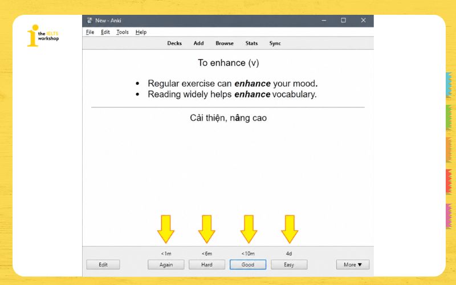Click Add to create a new card
Image resolution: width=456 pixels, height=285 pixels.
click(x=198, y=43)
